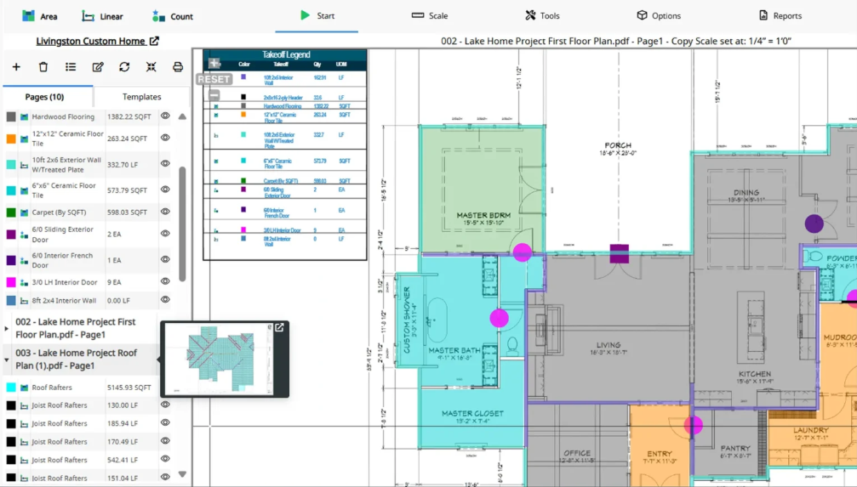Open the Options menu
The width and height of the screenshot is (857, 487).
[659, 16]
